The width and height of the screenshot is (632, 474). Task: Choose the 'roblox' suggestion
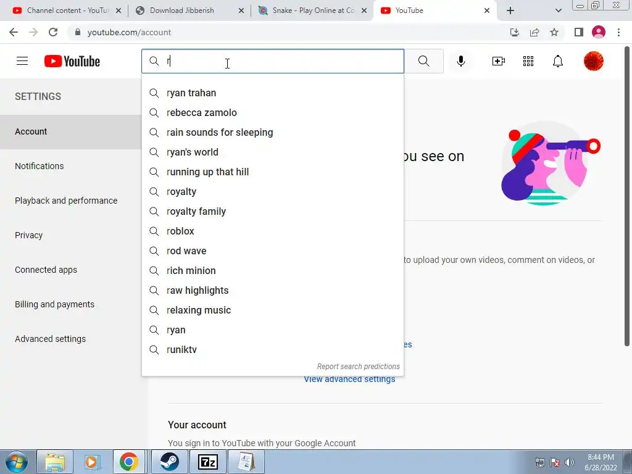tap(272, 231)
